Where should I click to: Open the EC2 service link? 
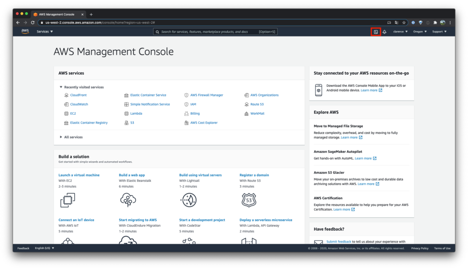click(73, 113)
